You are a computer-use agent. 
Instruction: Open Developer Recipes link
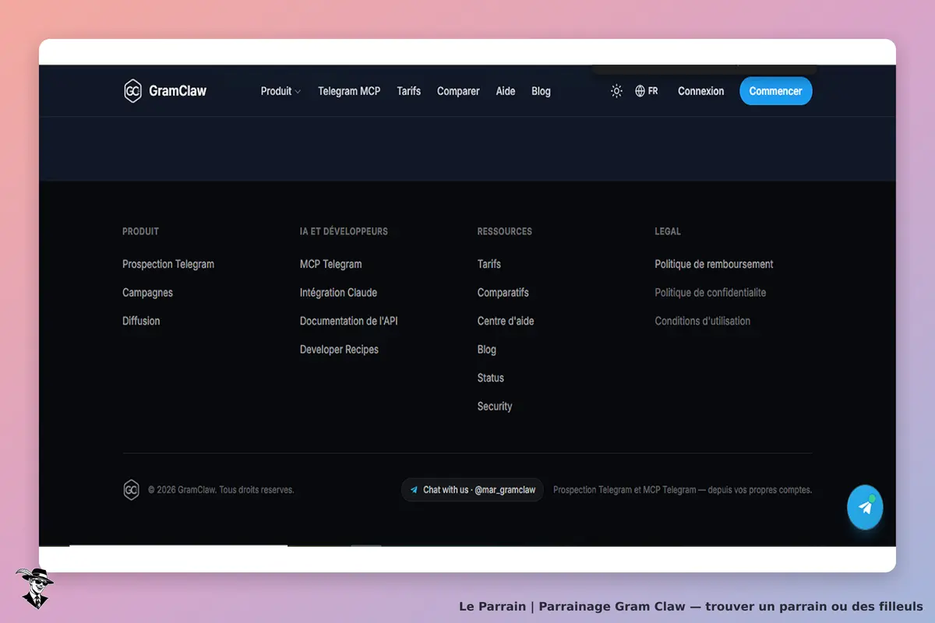(339, 350)
